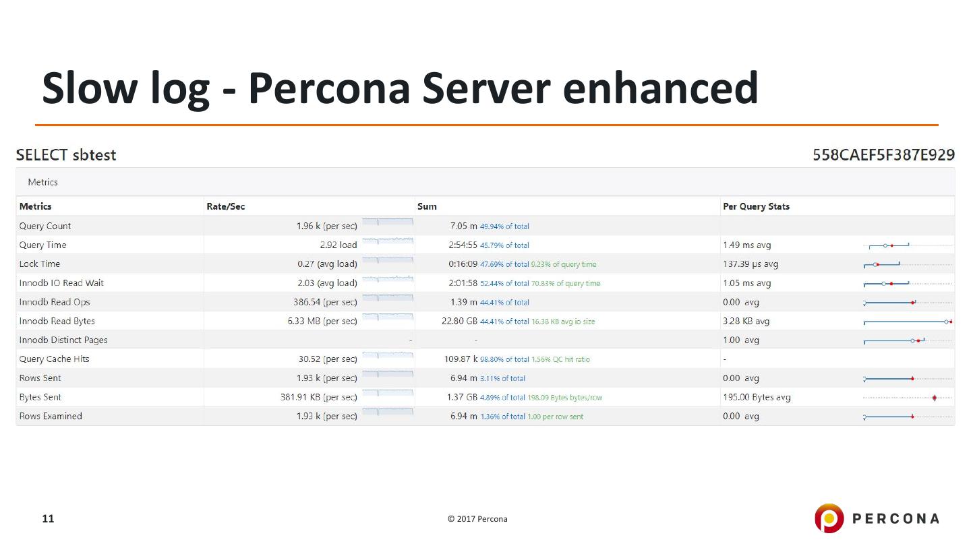This screenshot has height=546, width=971.
Task: Click the Lock Time rate sparkline
Action: (x=387, y=260)
